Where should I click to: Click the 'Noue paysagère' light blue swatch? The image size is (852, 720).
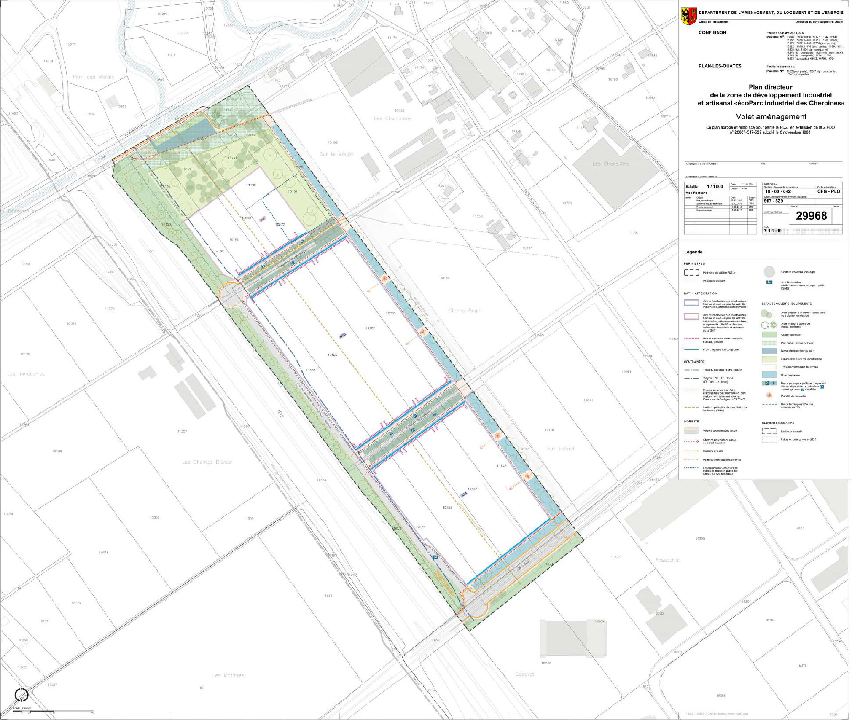tap(769, 375)
